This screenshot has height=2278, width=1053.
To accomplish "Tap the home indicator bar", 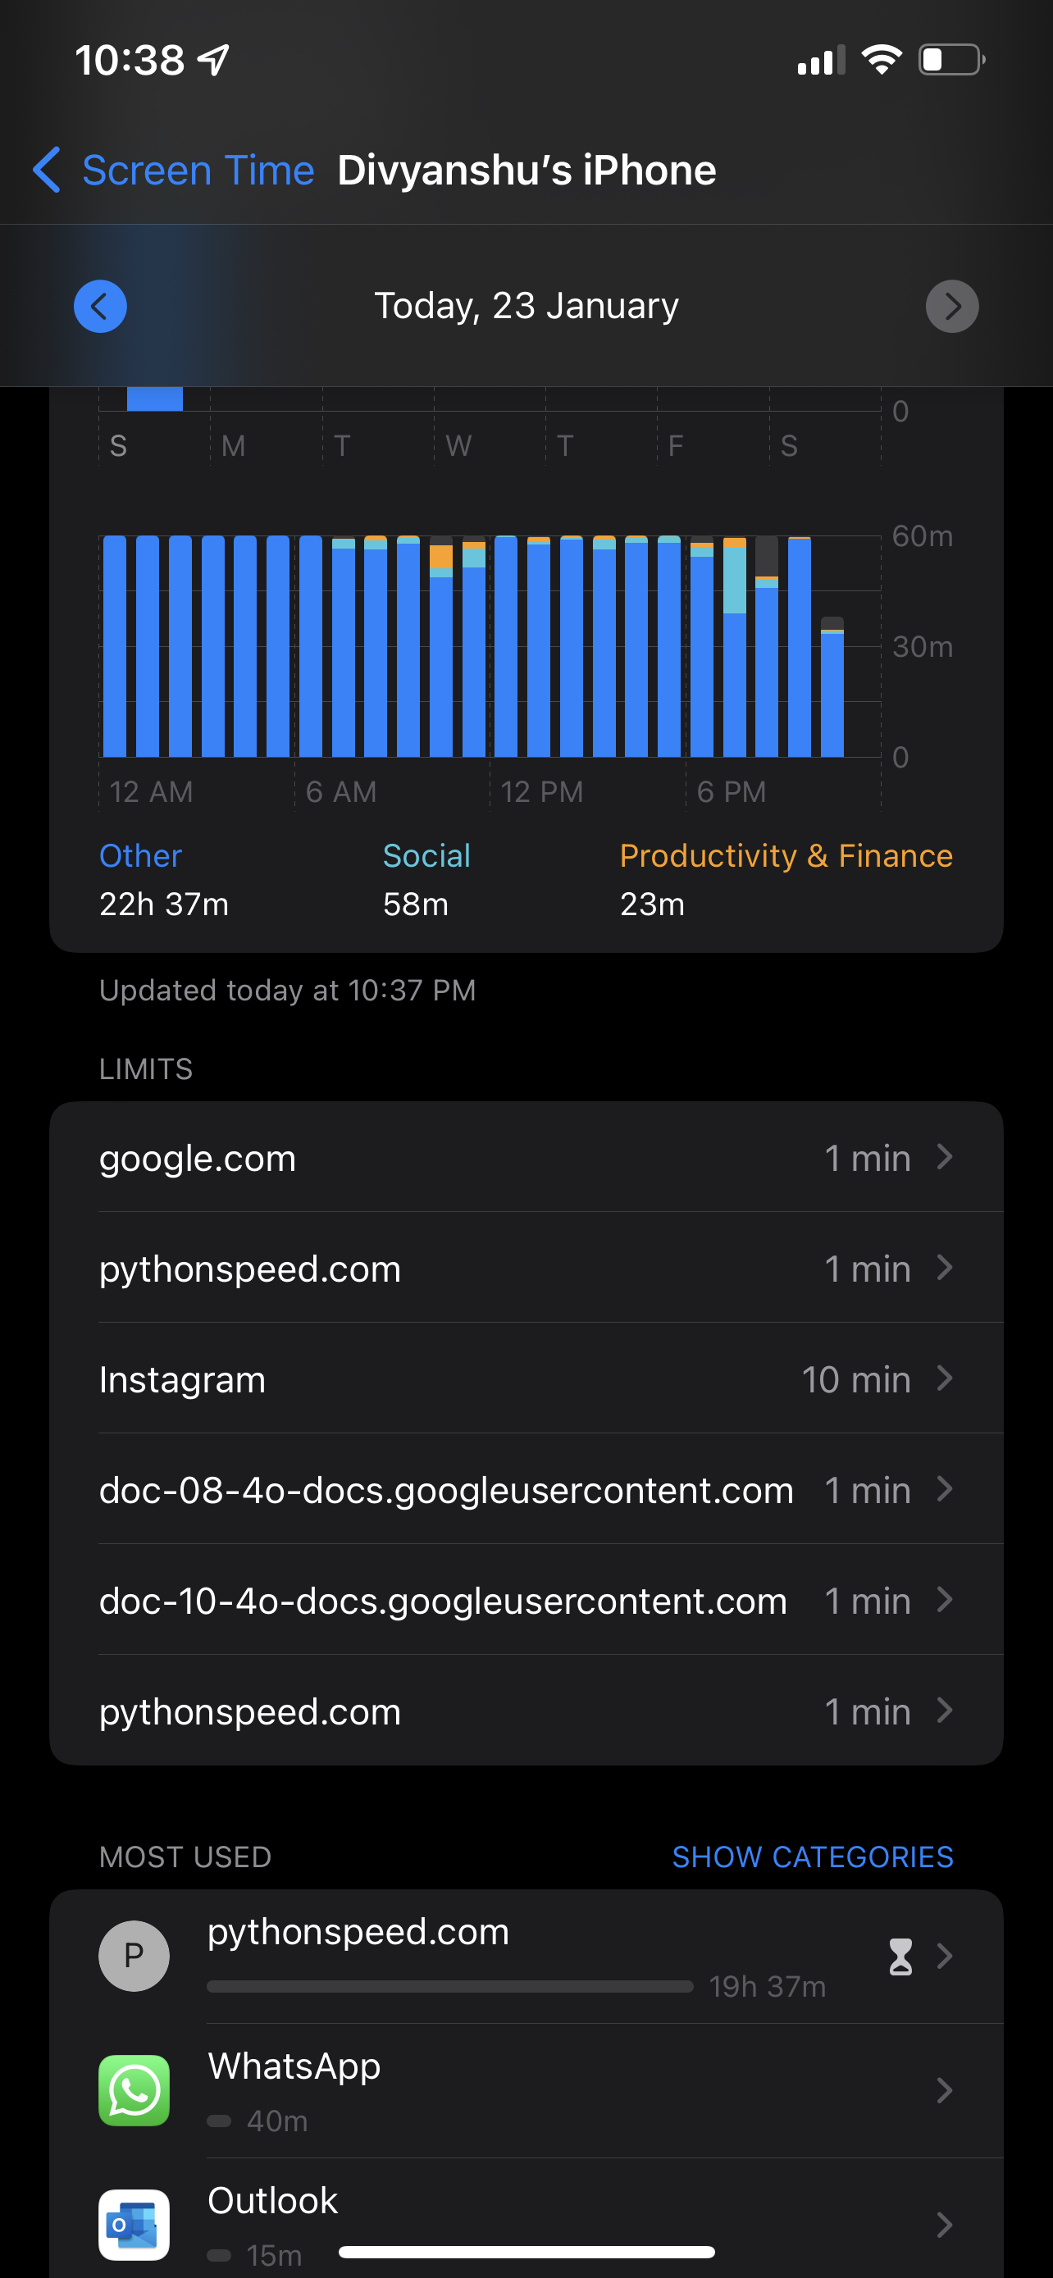I will point(526,2252).
